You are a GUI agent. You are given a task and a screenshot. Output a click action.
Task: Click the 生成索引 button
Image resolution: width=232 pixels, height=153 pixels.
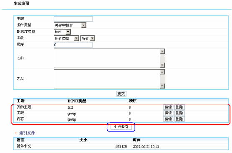(x=121, y=127)
